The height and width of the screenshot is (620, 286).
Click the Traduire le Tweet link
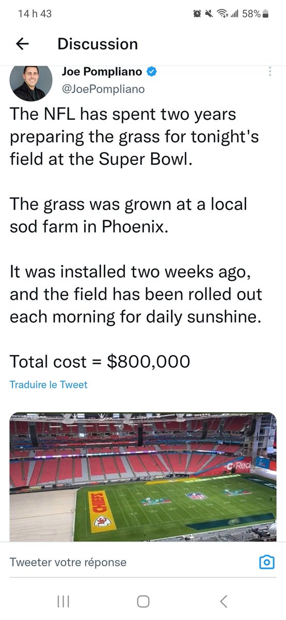(x=49, y=384)
